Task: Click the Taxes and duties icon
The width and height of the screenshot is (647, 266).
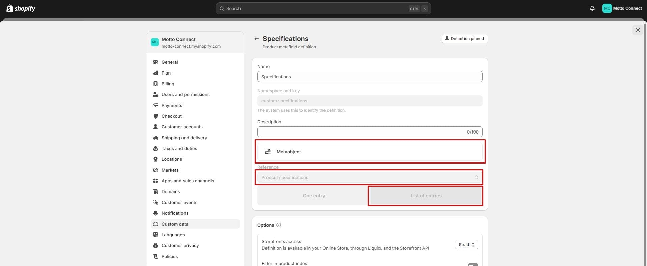Action: [156, 148]
